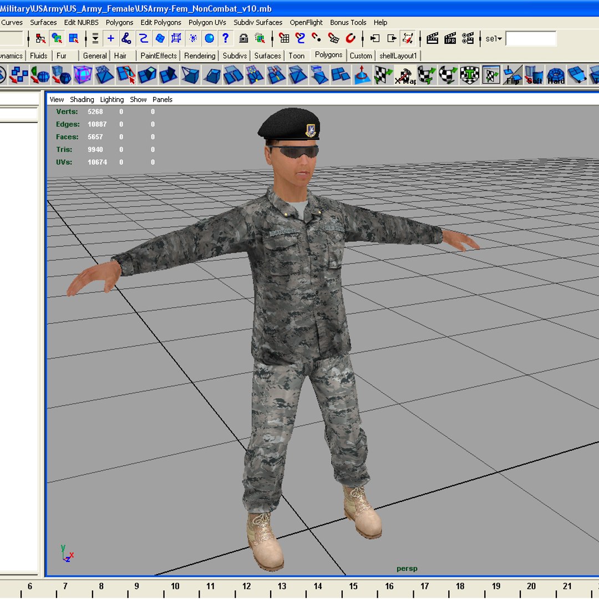
Task: Apply automatic mapping shelf icon
Action: click(x=470, y=74)
